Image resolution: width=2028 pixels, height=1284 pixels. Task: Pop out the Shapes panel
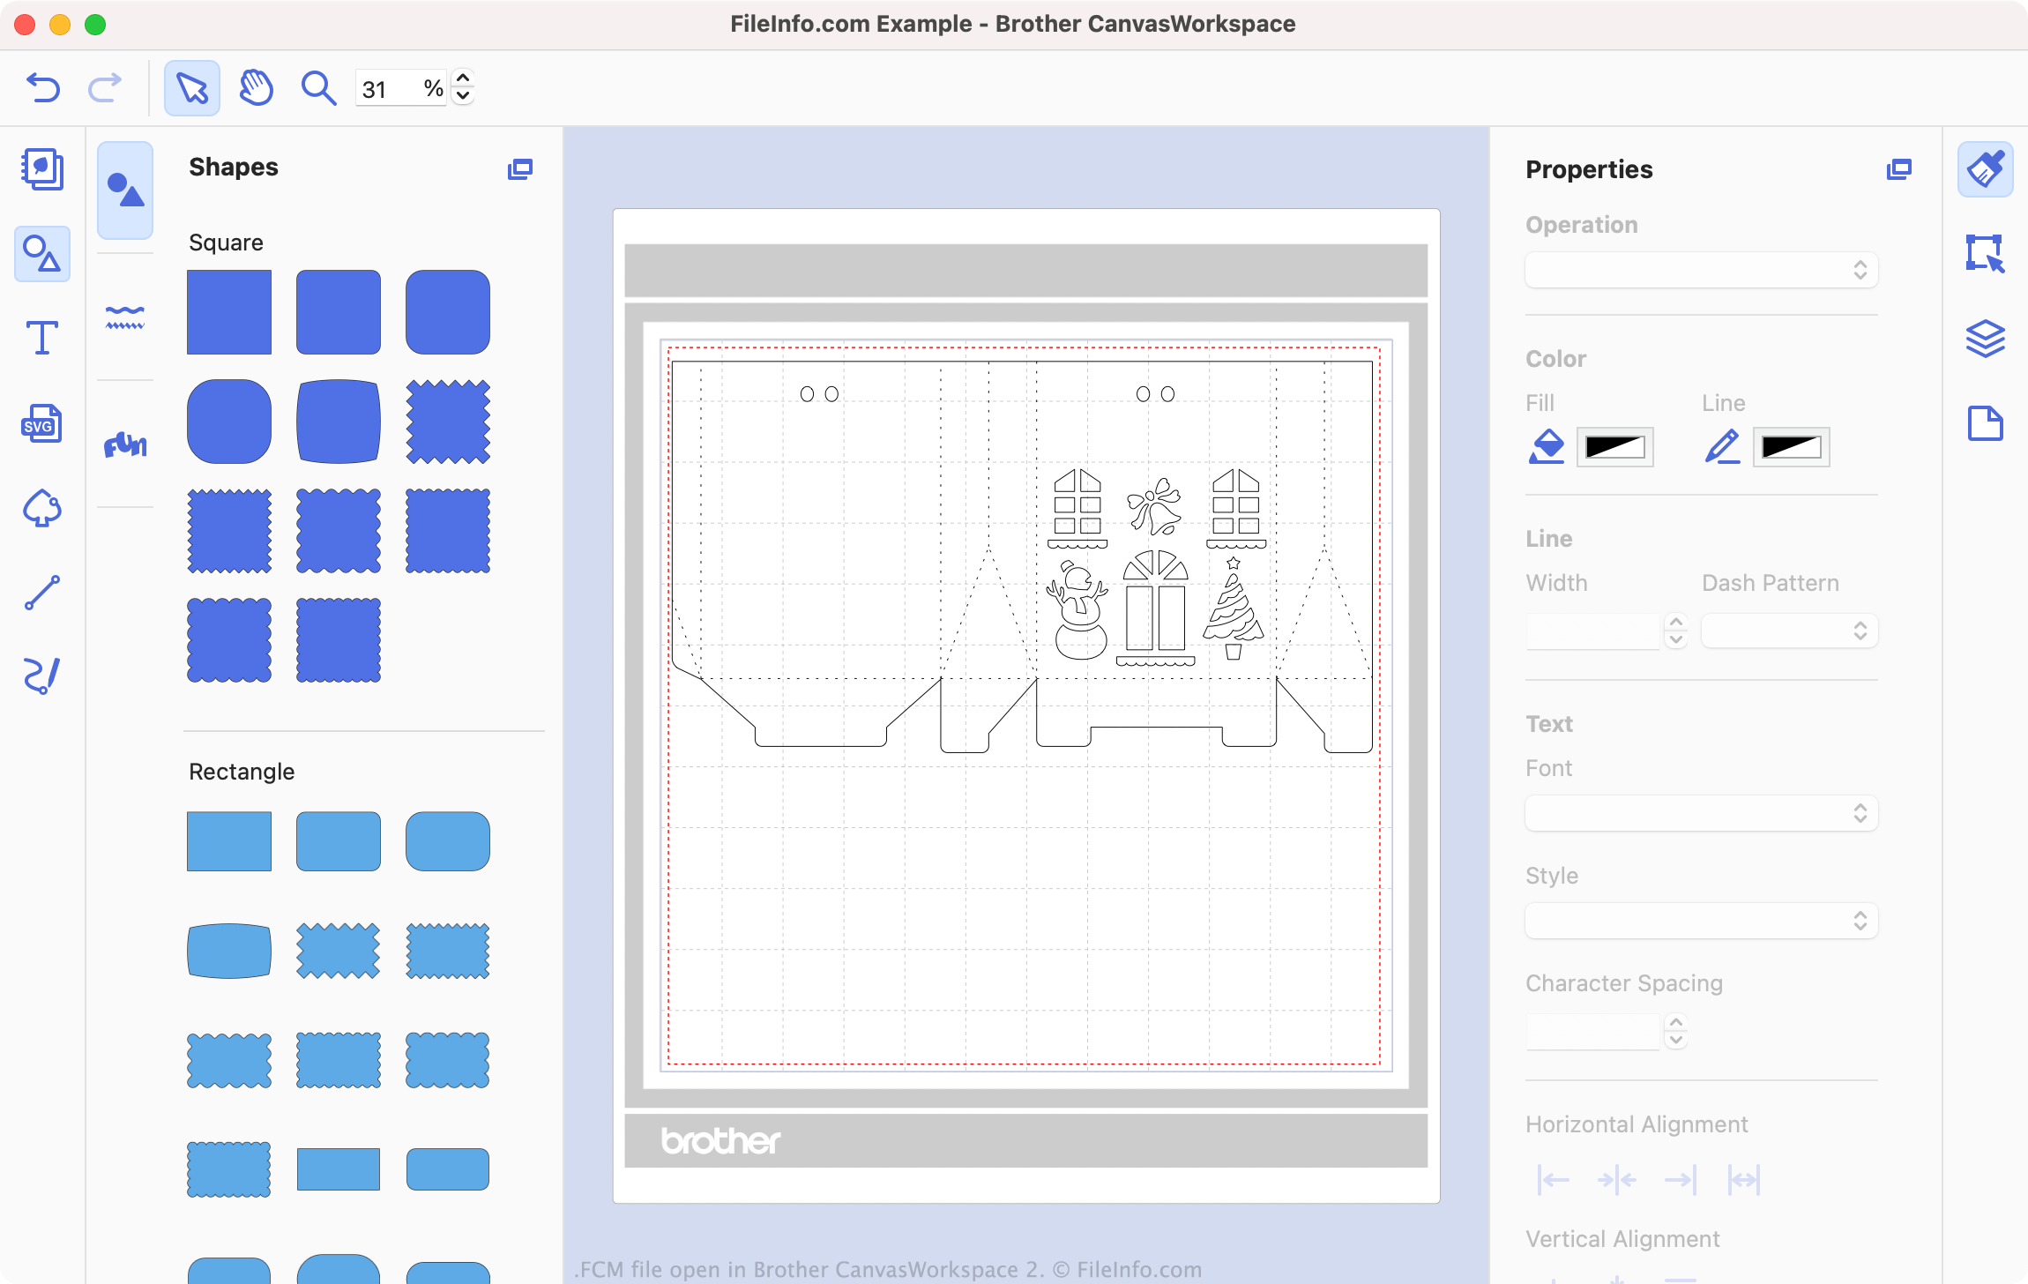[x=520, y=169]
